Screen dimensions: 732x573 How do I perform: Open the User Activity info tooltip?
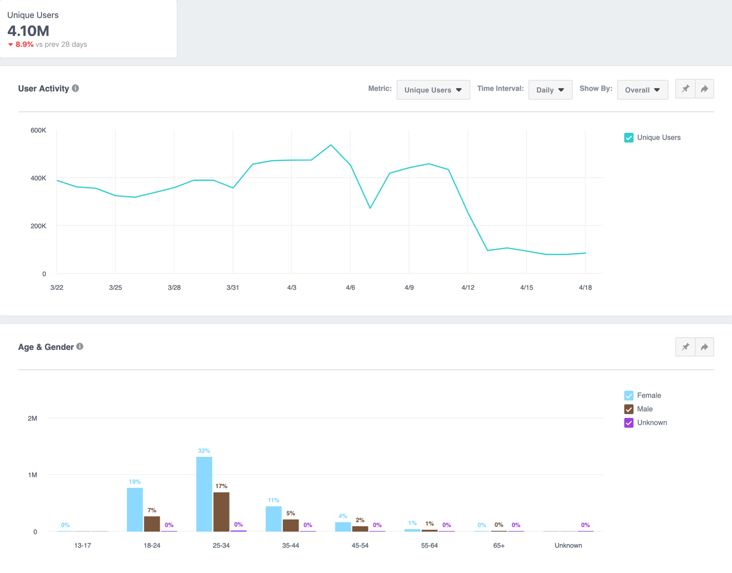coord(75,88)
